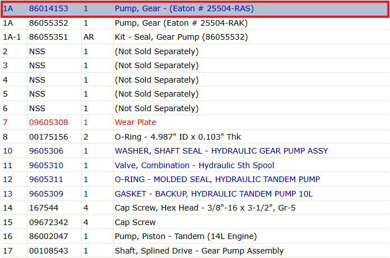This screenshot has width=390, height=258.
Task: Open part number 9605311 link
Action: coord(46,179)
